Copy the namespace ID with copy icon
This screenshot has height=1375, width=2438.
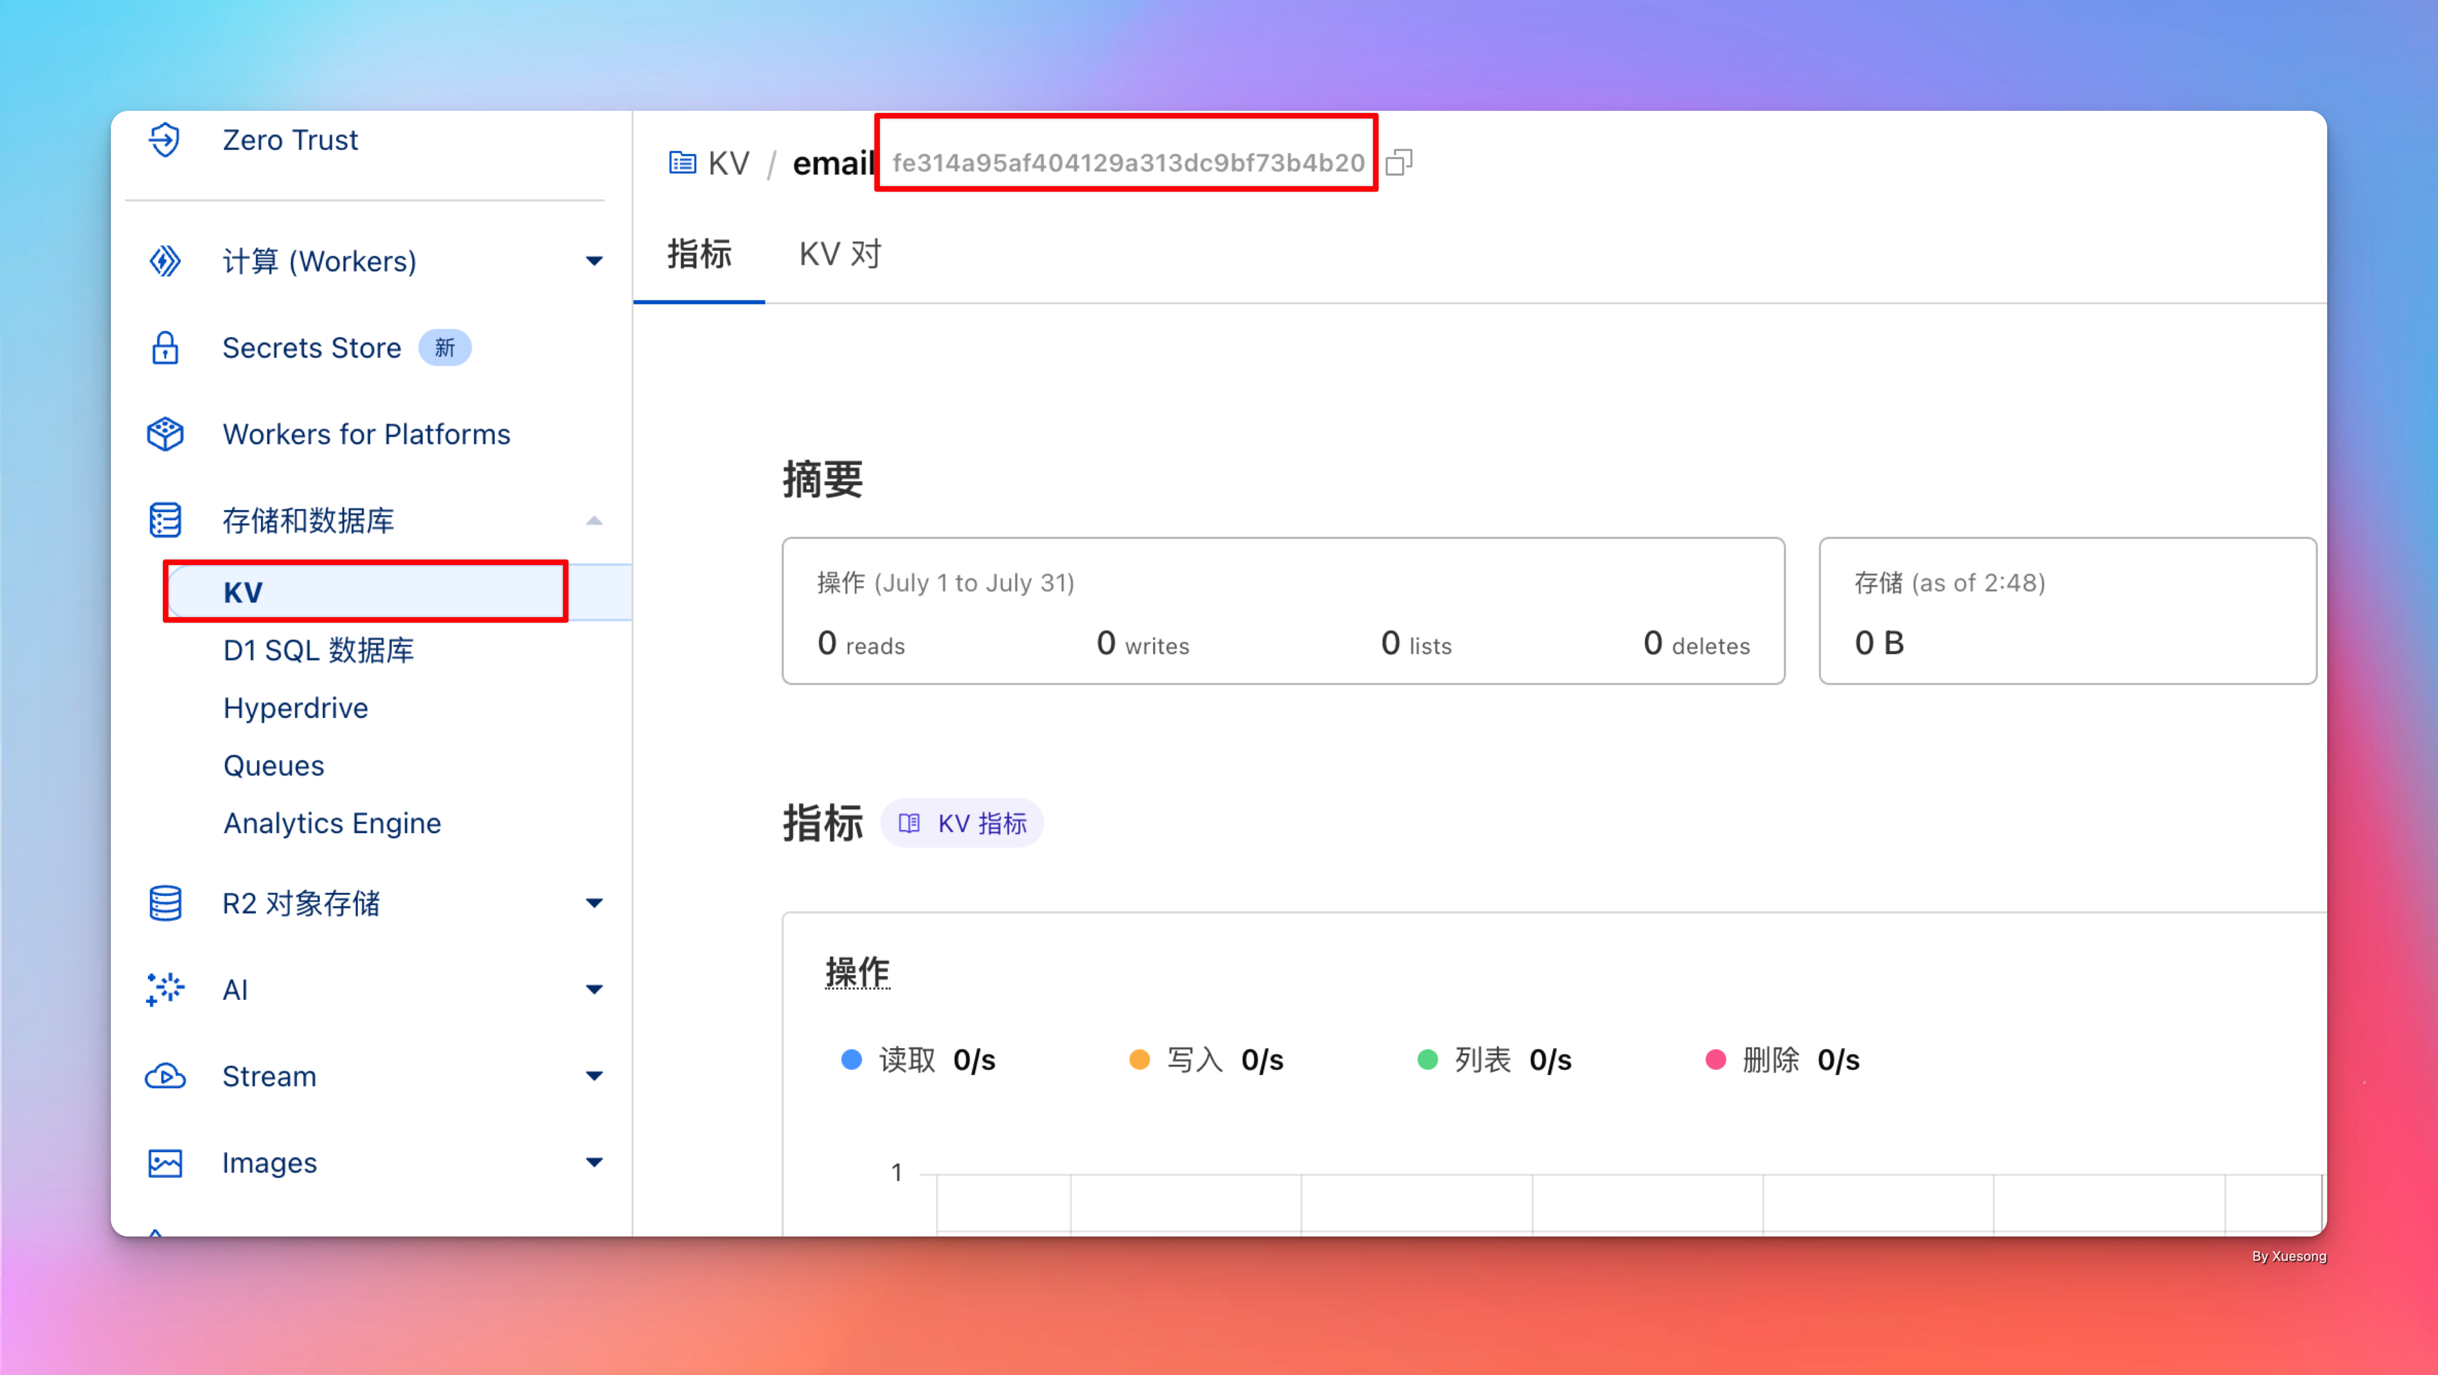[x=1399, y=163]
